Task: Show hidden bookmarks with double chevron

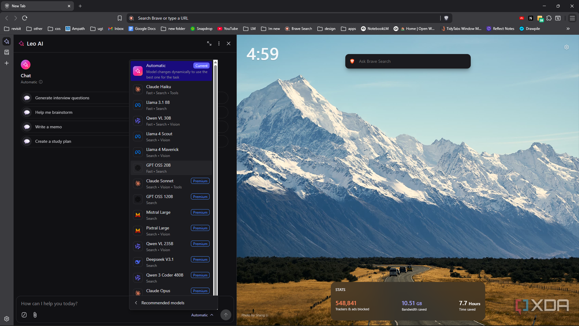Action: (568, 29)
